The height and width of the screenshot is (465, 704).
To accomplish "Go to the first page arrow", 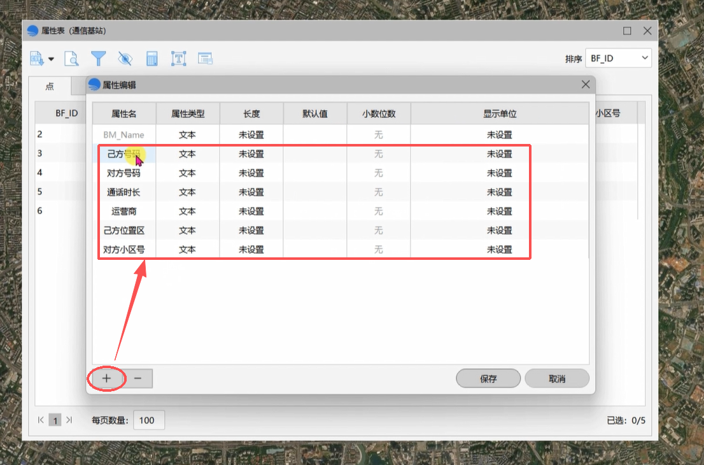I will pyautogui.click(x=41, y=420).
